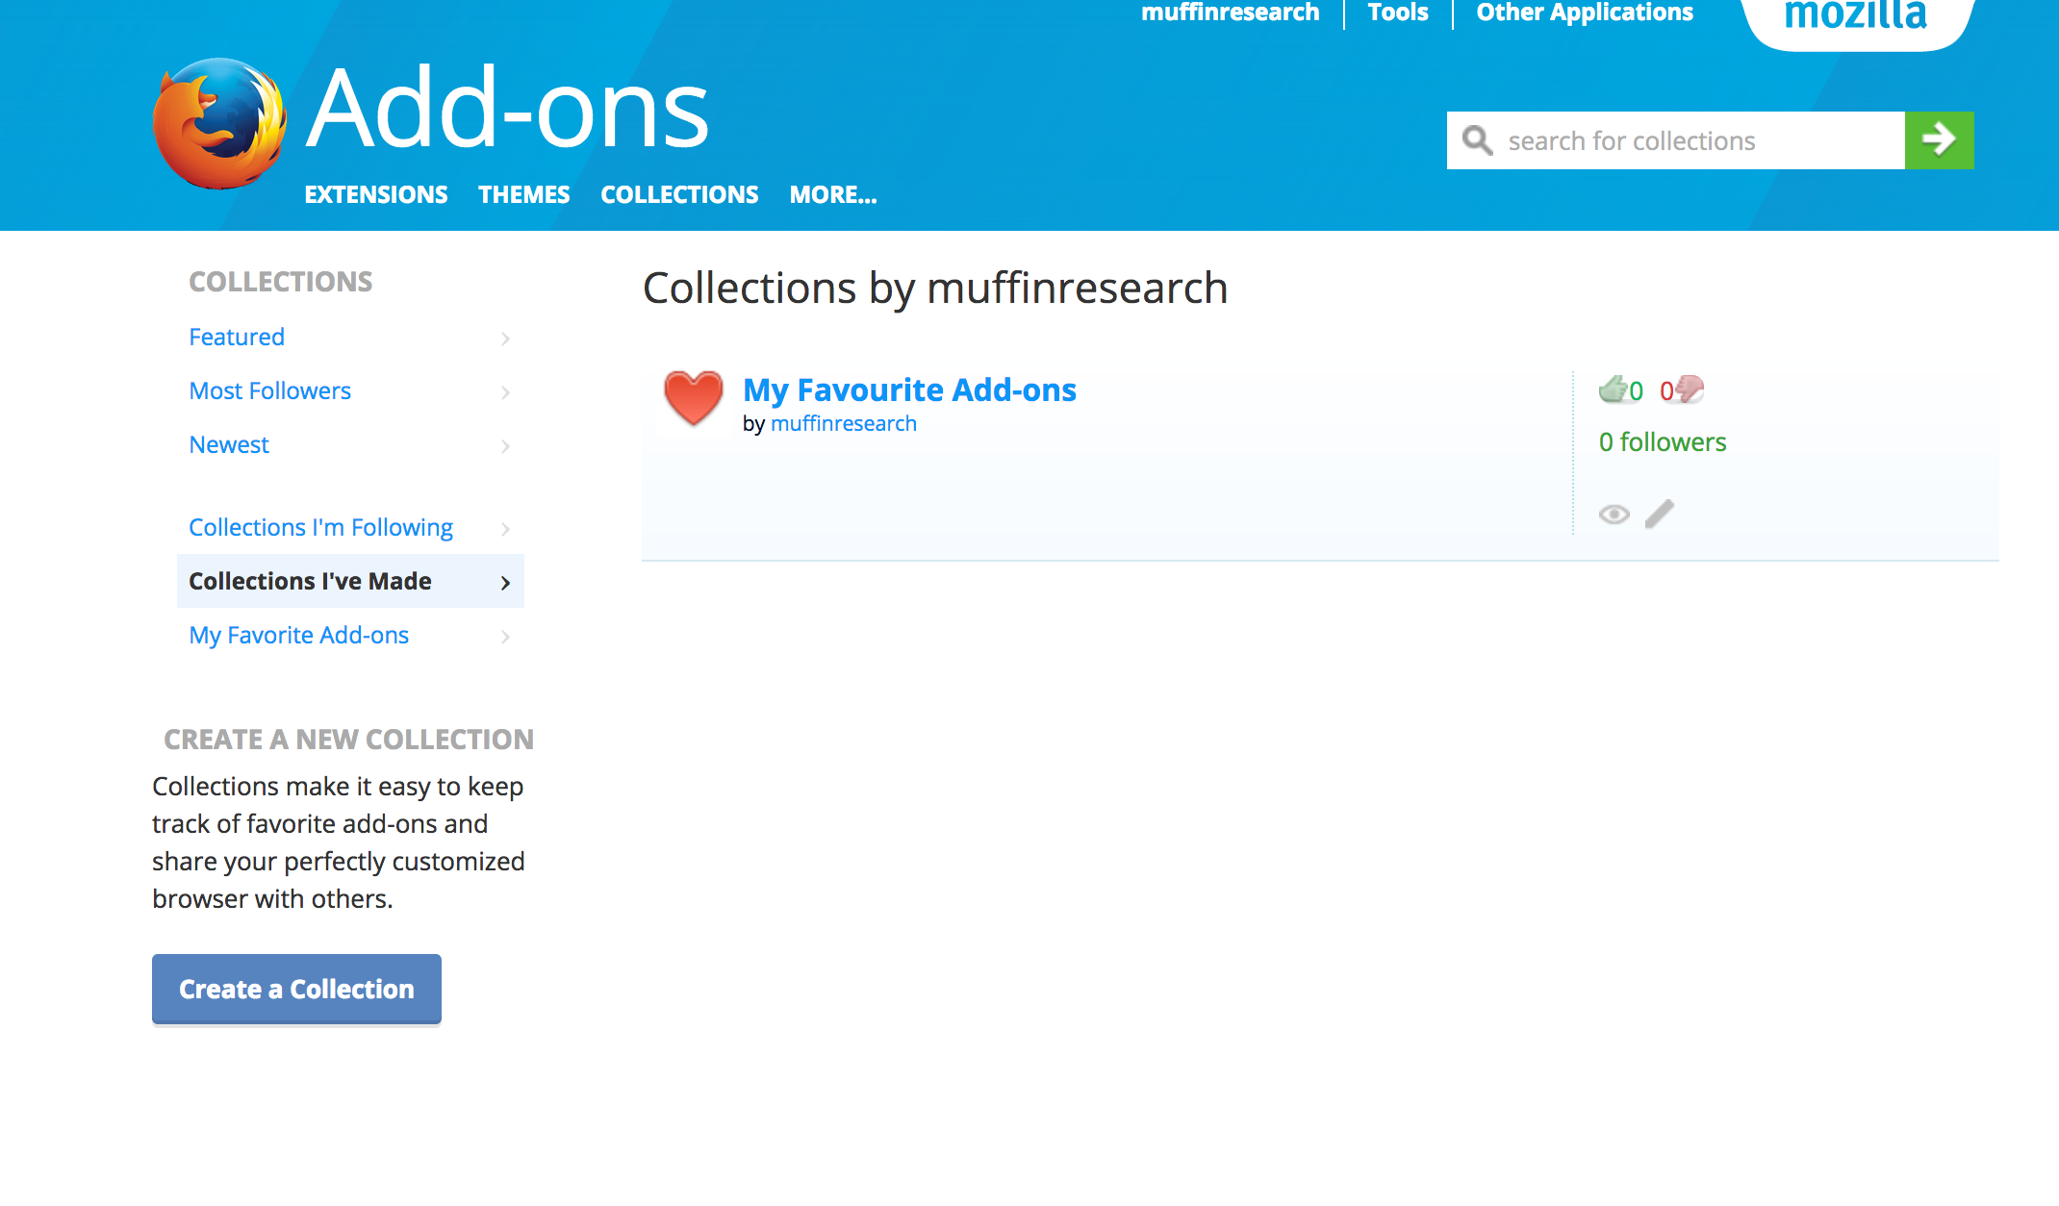Click Collections by muffinresearch heading
2059x1206 pixels.
pyautogui.click(x=935, y=289)
